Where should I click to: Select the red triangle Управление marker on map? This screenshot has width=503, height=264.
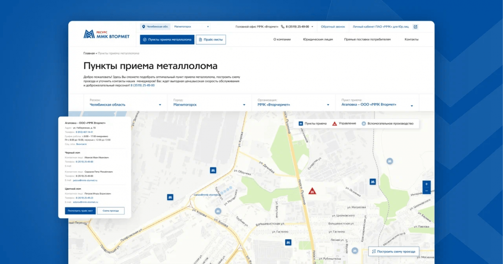point(312,191)
